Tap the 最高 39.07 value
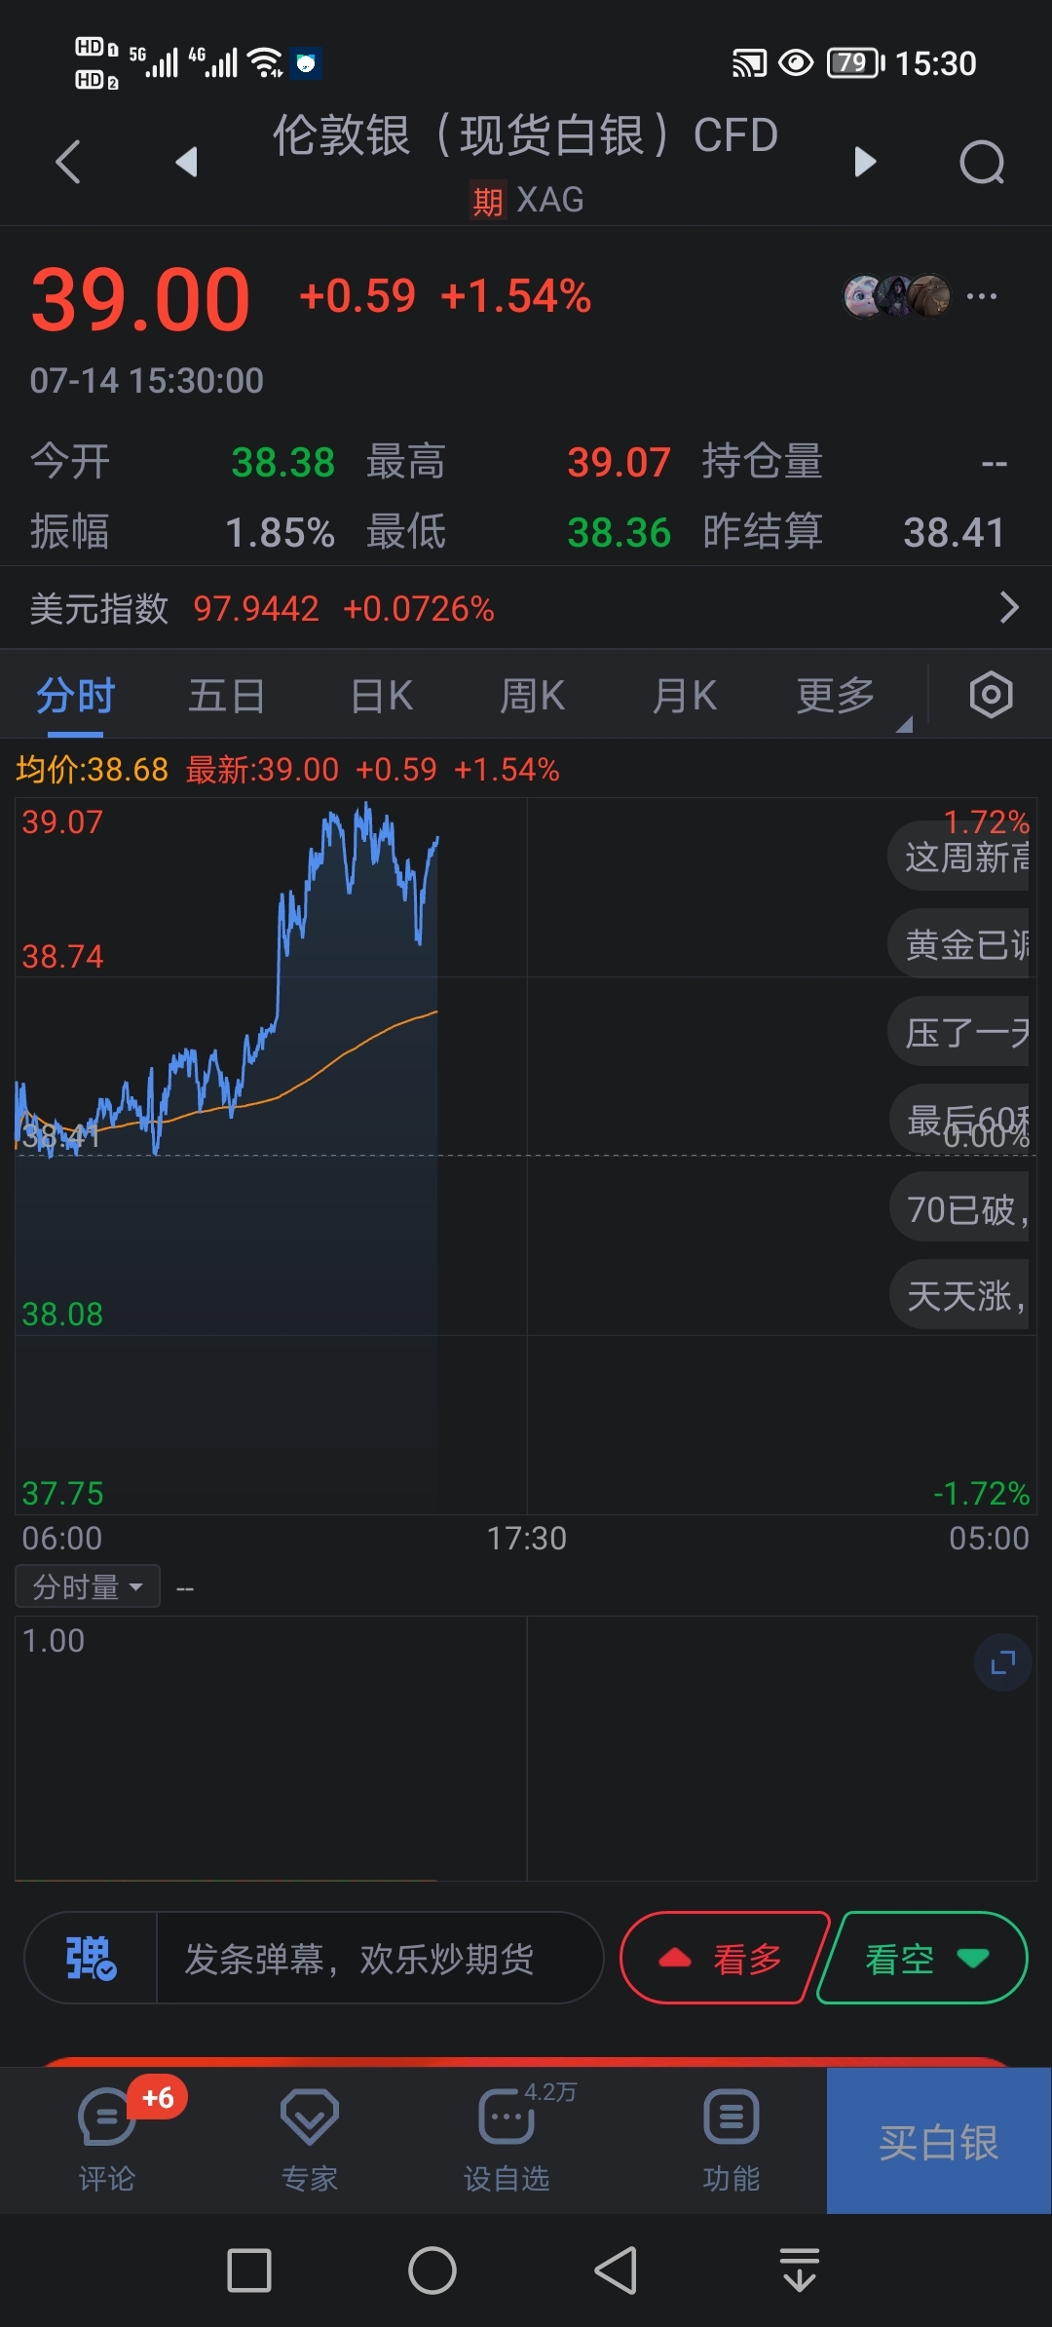 click(619, 462)
